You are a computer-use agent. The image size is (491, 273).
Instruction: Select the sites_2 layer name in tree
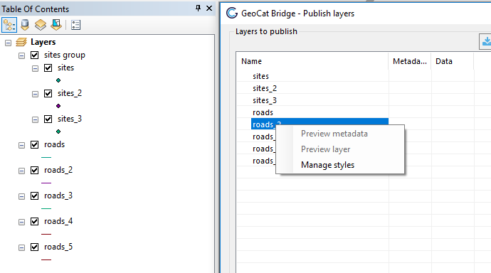[x=70, y=93]
